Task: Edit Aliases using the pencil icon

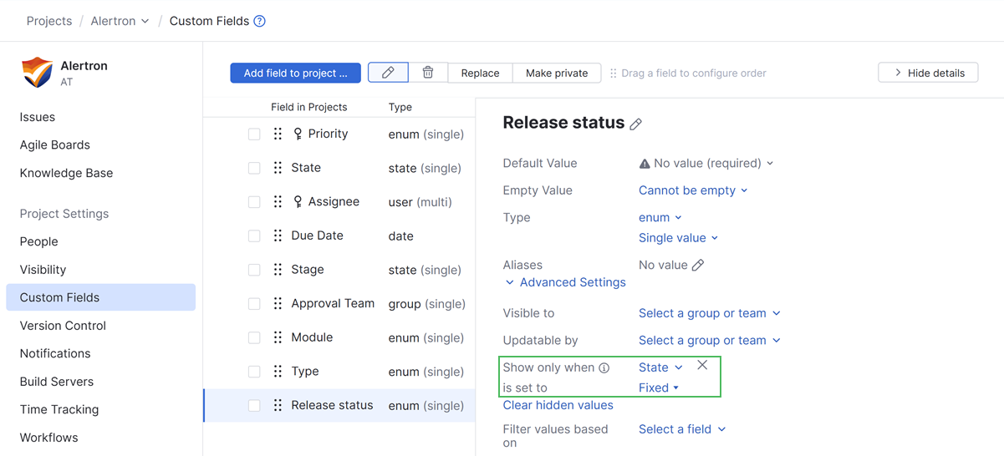Action: (698, 265)
